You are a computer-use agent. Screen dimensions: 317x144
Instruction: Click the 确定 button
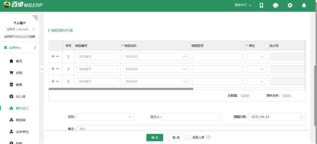(155, 137)
